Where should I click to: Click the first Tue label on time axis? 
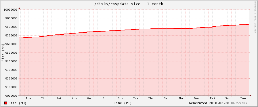(x=28, y=98)
